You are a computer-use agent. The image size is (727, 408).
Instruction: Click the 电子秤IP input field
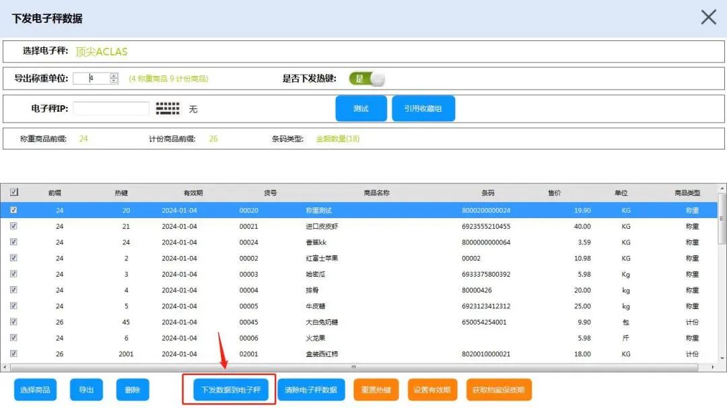click(x=110, y=108)
